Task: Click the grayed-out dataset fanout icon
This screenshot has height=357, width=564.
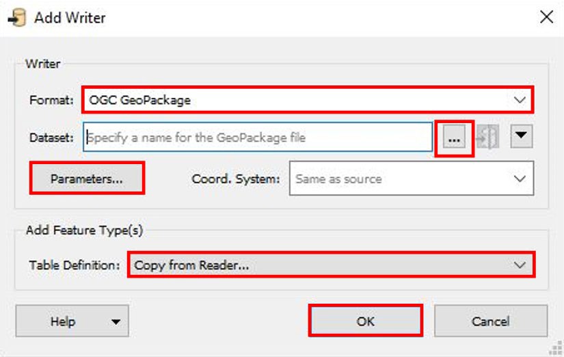Action: point(487,137)
